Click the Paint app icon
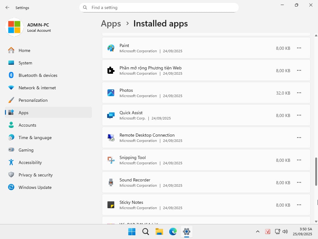The image size is (318, 239). 111,48
